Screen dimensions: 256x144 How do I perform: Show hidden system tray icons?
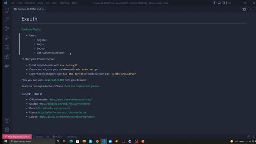click(x=246, y=141)
